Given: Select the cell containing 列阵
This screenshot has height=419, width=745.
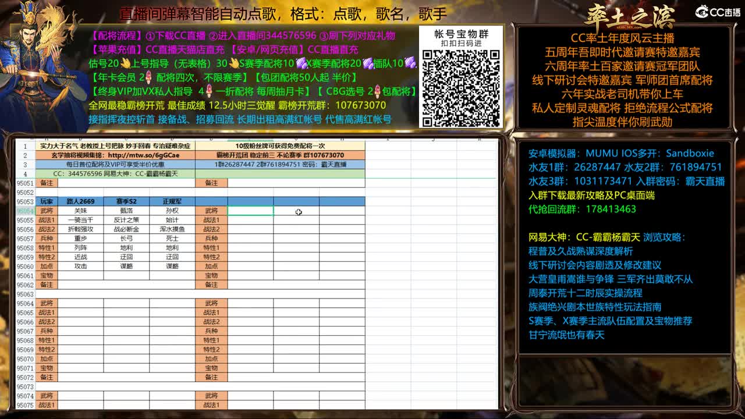Looking at the screenshot, I should click(x=80, y=248).
